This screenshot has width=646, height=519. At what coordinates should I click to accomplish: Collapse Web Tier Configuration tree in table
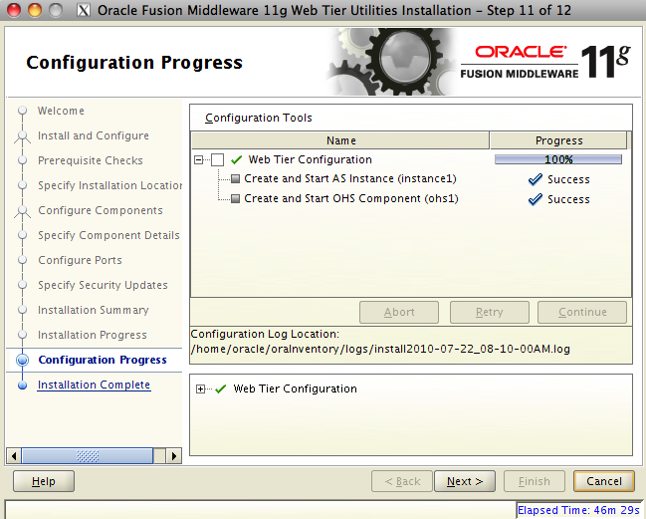pos(200,159)
